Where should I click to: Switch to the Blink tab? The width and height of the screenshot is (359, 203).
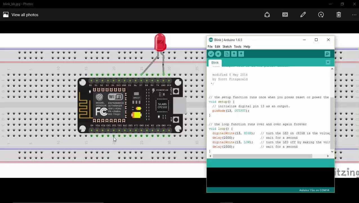(215, 62)
